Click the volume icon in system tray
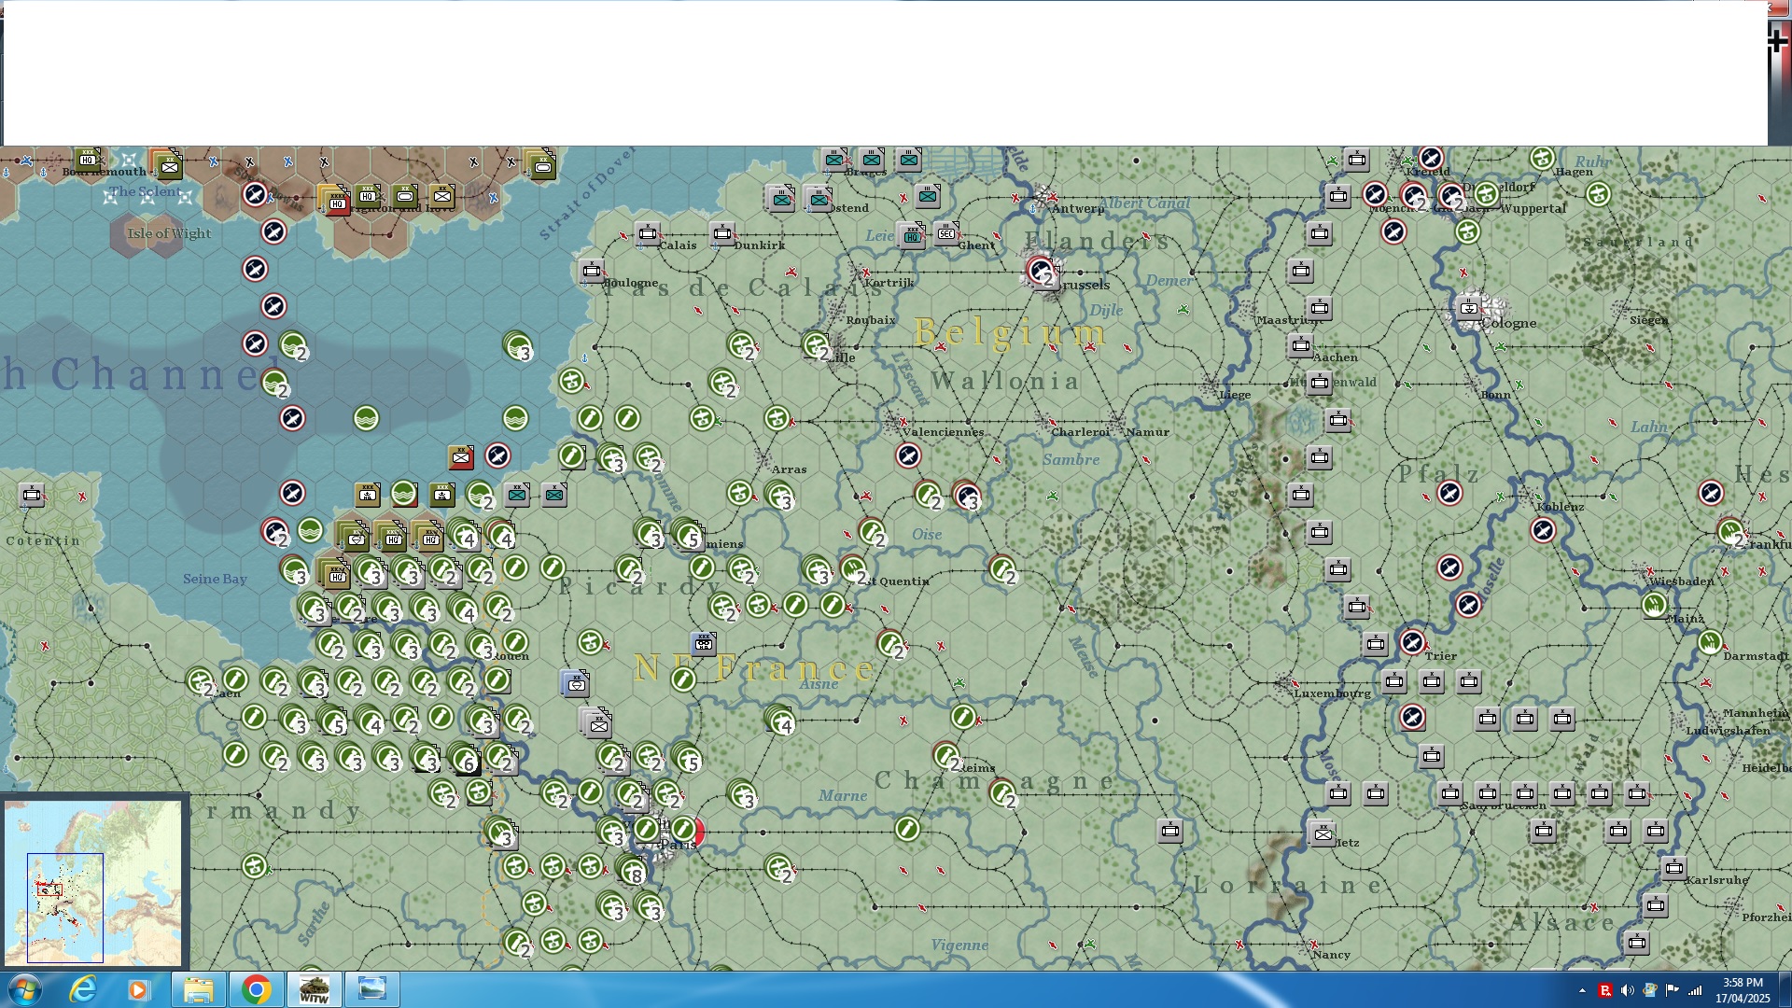The width and height of the screenshot is (1792, 1008). point(1627,990)
